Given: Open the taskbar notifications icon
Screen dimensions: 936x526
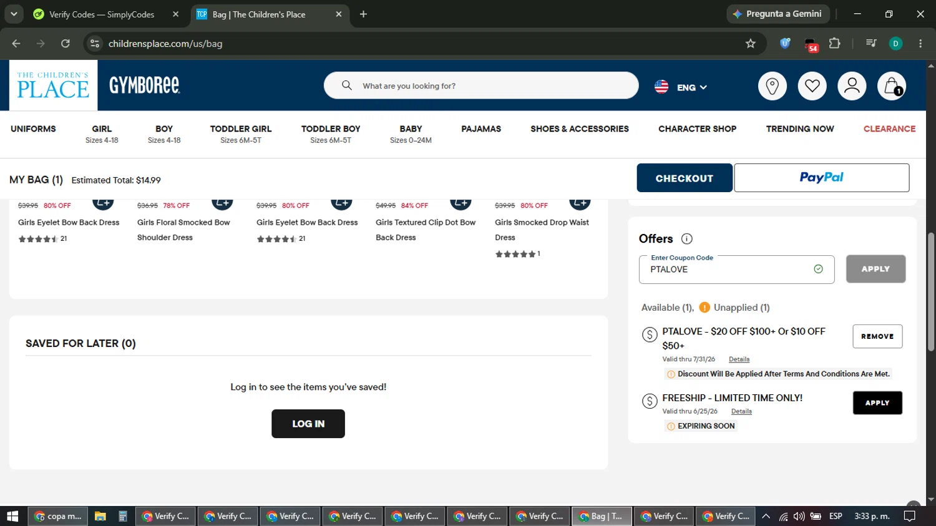Looking at the screenshot, I should [x=910, y=516].
